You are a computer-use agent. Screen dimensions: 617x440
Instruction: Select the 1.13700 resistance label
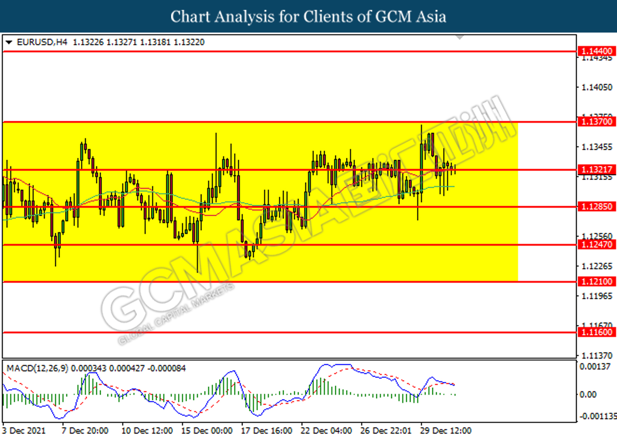tap(596, 122)
